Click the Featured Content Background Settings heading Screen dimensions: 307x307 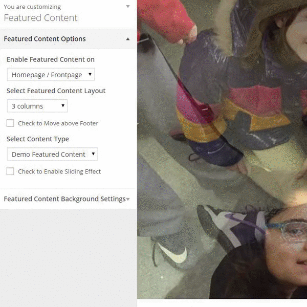64,199
